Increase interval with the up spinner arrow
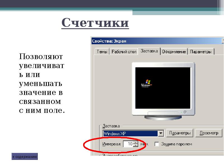The image size is (224, 168). click(x=136, y=143)
